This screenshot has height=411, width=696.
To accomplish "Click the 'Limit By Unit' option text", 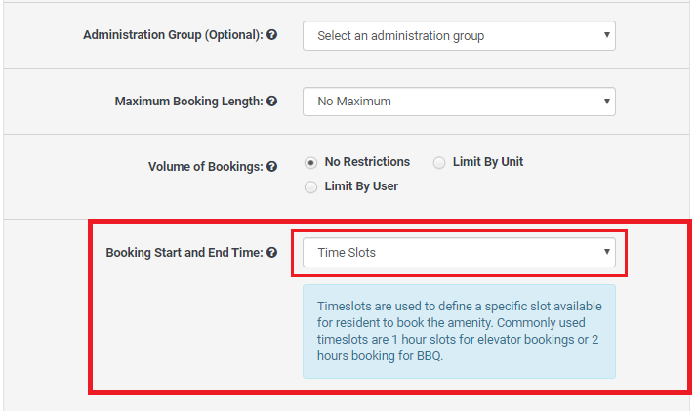I will [487, 162].
